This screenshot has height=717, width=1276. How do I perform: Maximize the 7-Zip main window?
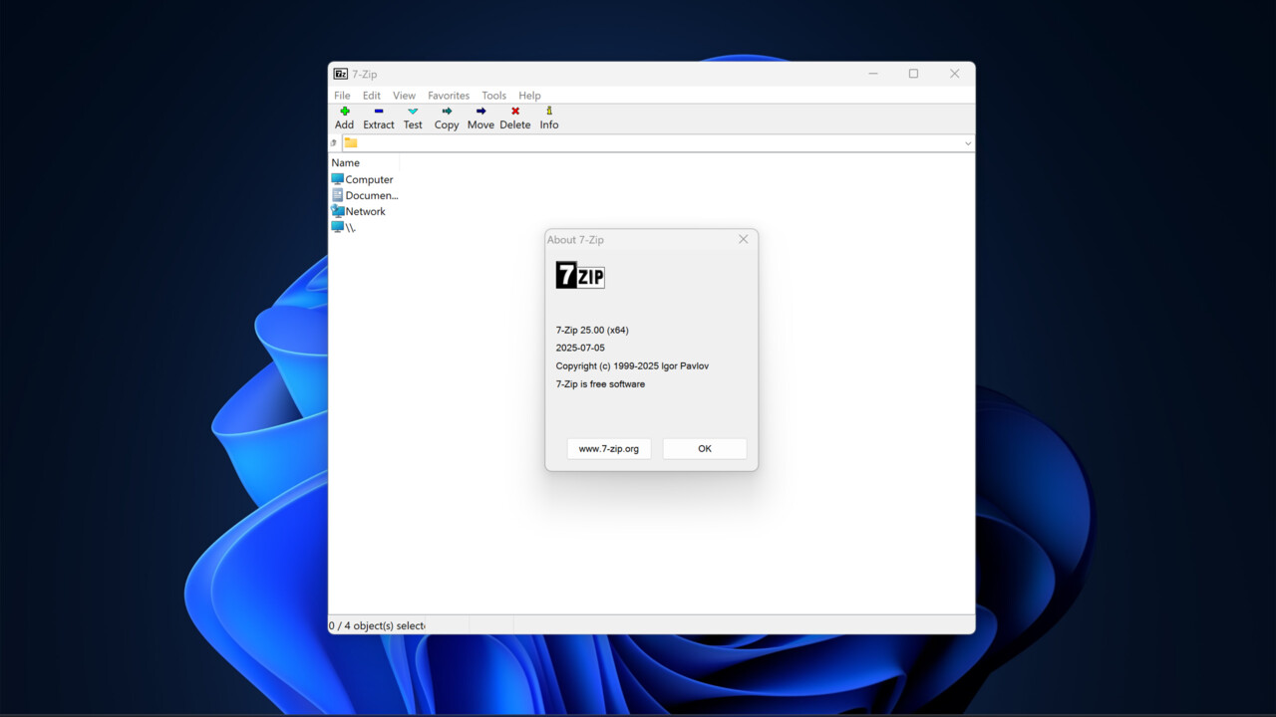tap(913, 74)
